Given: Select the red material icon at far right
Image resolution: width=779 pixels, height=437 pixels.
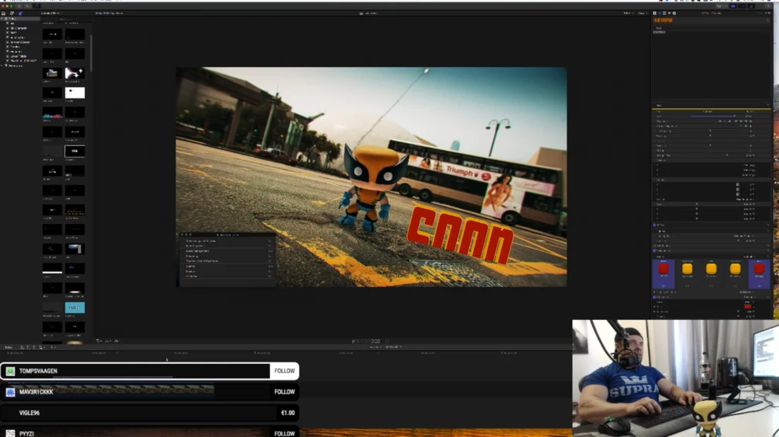Looking at the screenshot, I should 758,269.
